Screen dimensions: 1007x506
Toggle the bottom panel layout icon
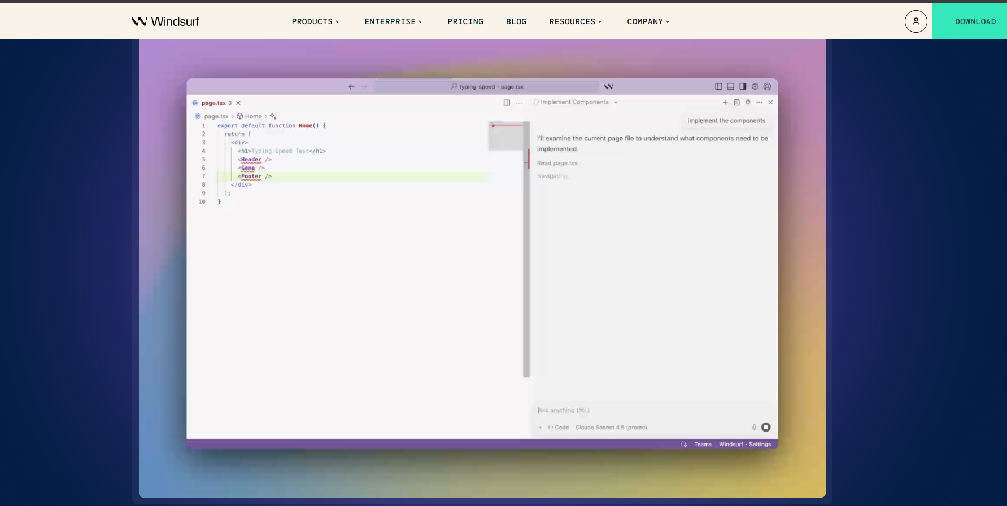731,87
